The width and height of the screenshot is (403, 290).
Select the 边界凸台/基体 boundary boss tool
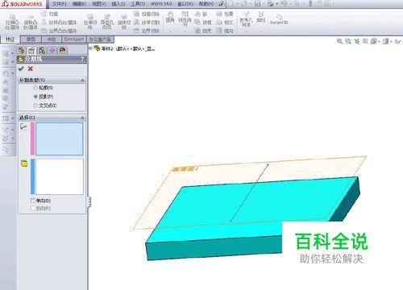click(60, 31)
